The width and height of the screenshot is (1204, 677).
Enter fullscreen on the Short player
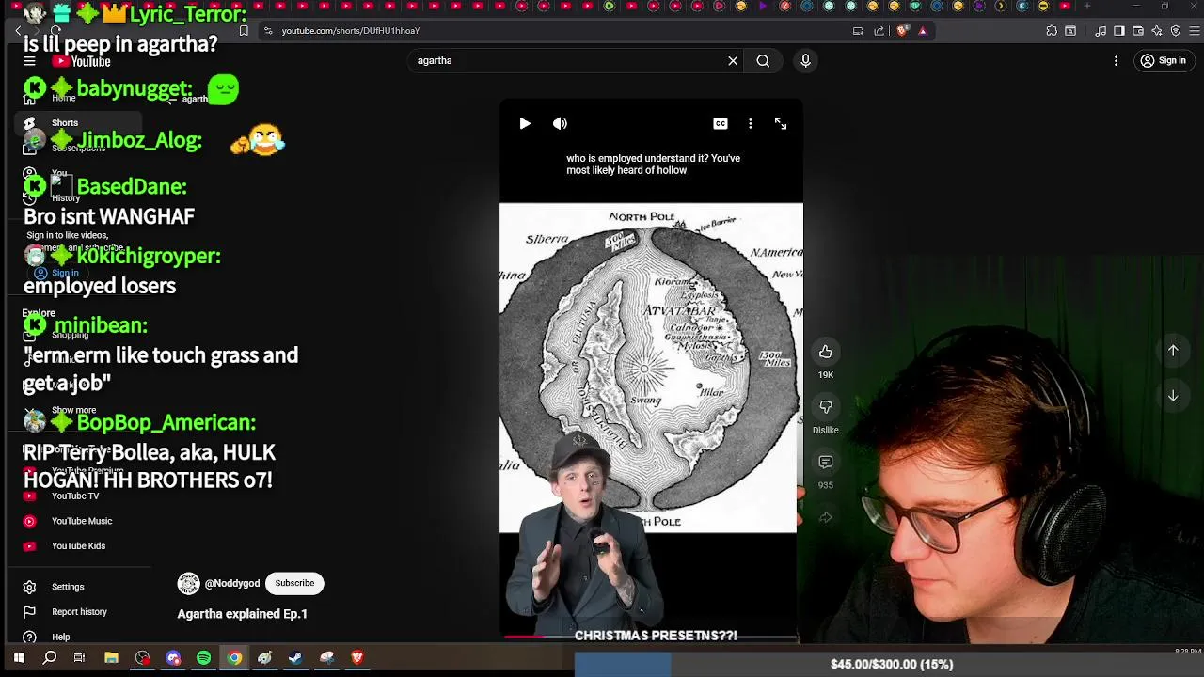(x=781, y=123)
